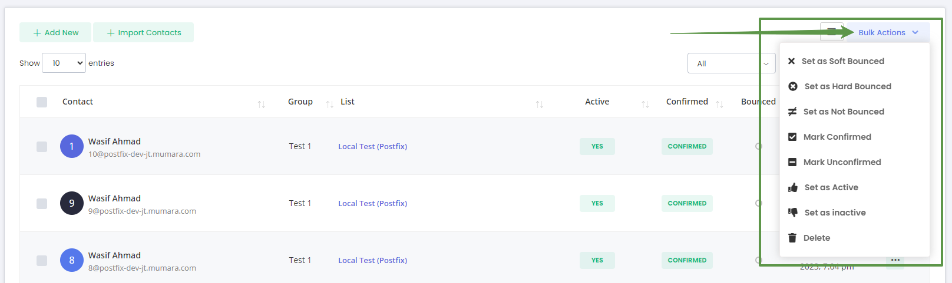
Task: Click CONFIRMED badge for contact 10
Action: click(687, 146)
